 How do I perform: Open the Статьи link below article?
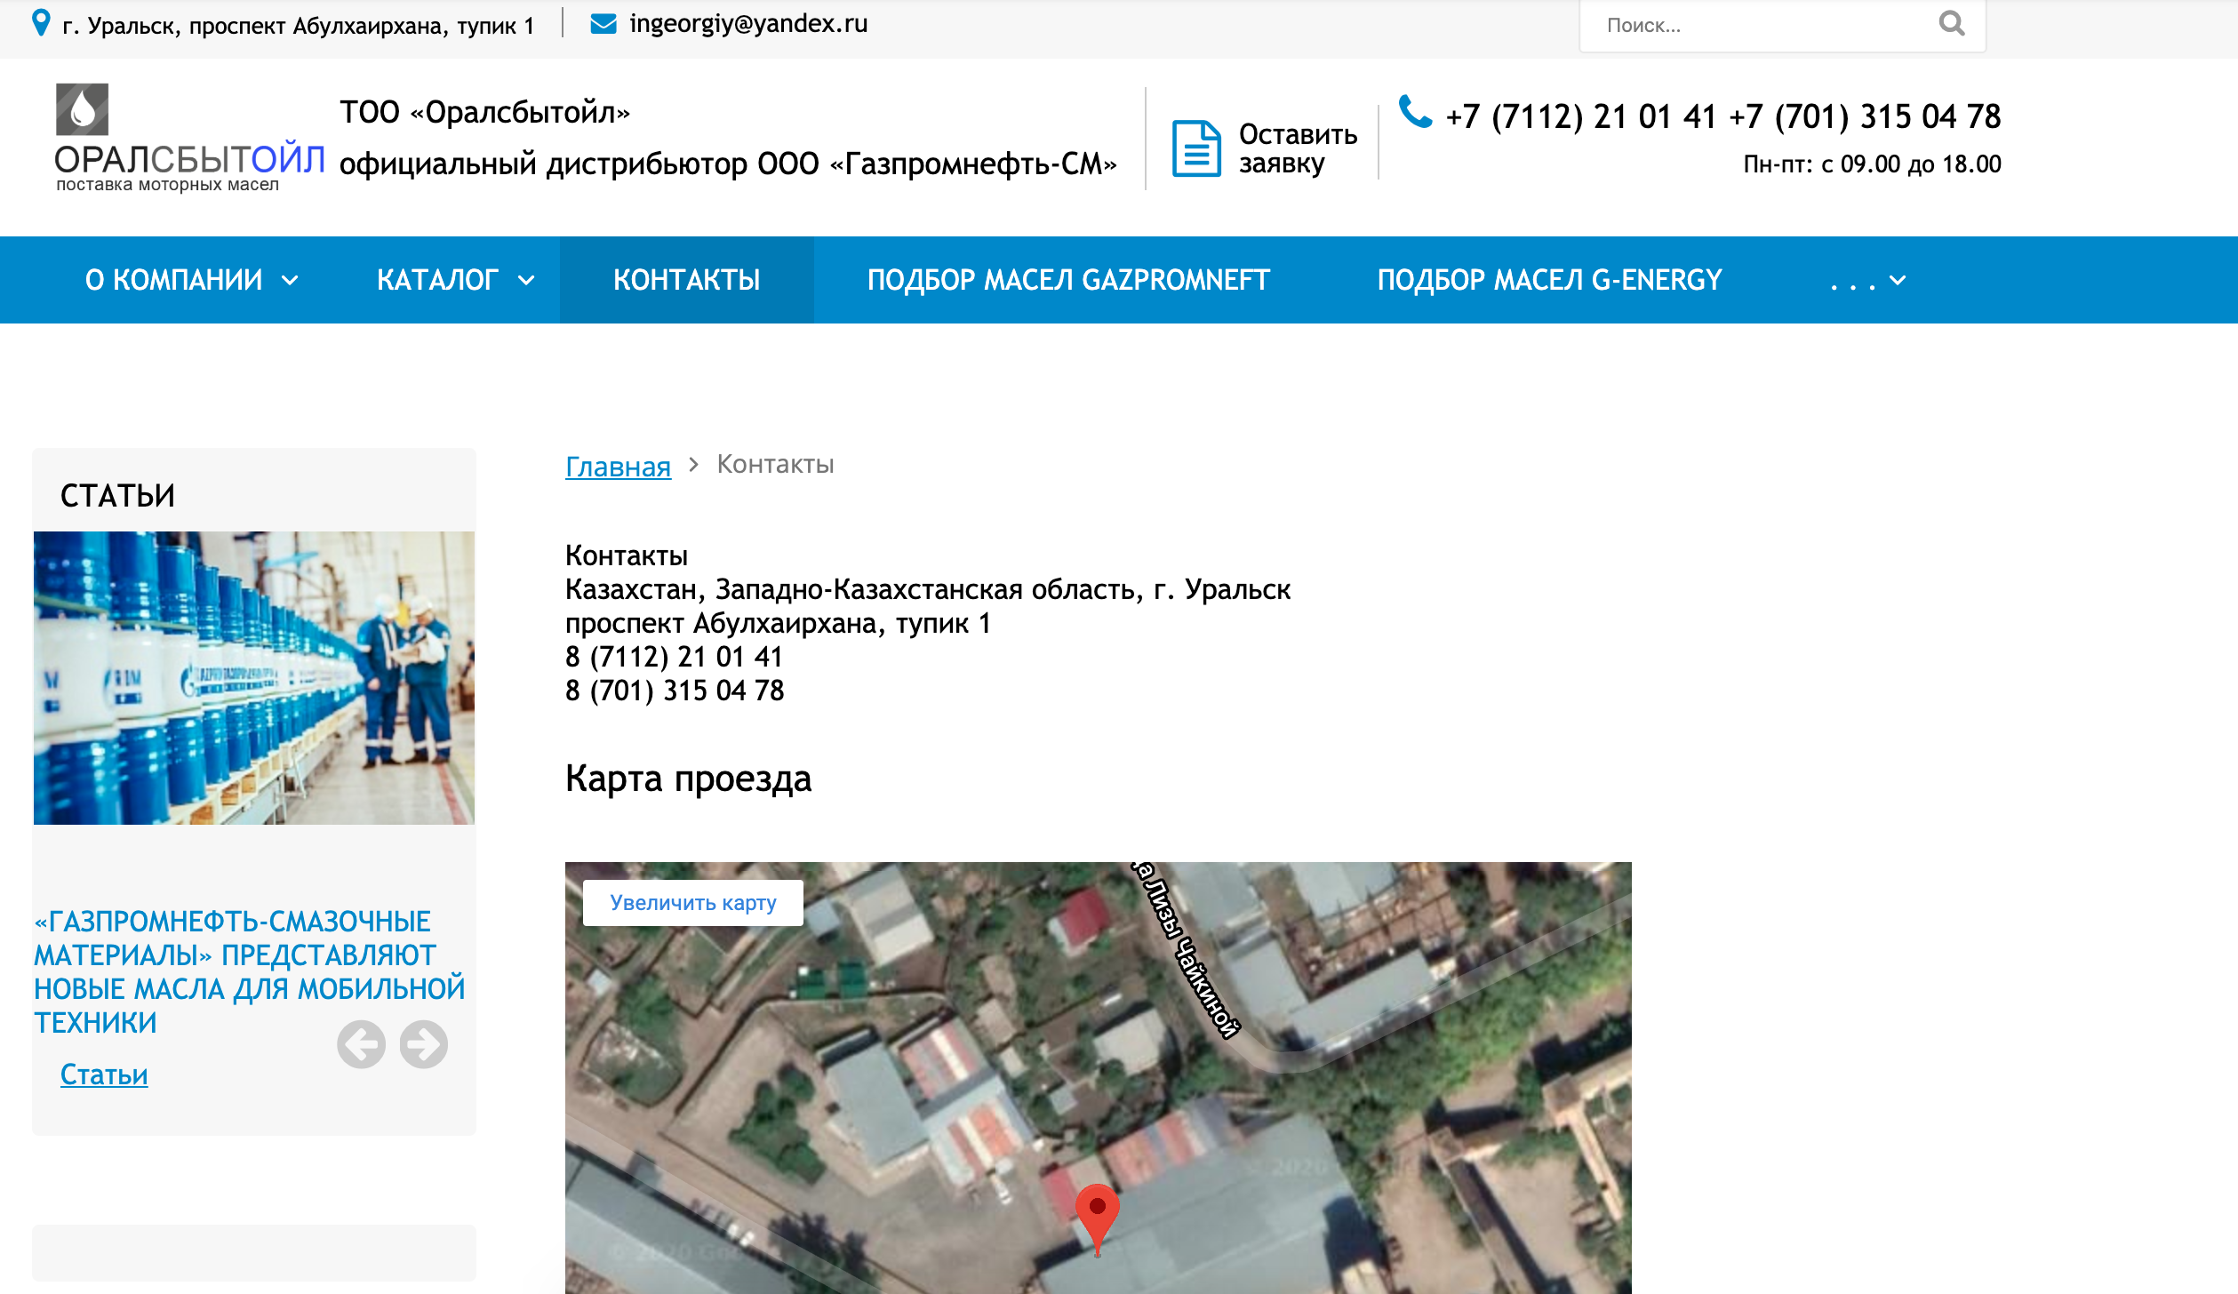pyautogui.click(x=104, y=1074)
